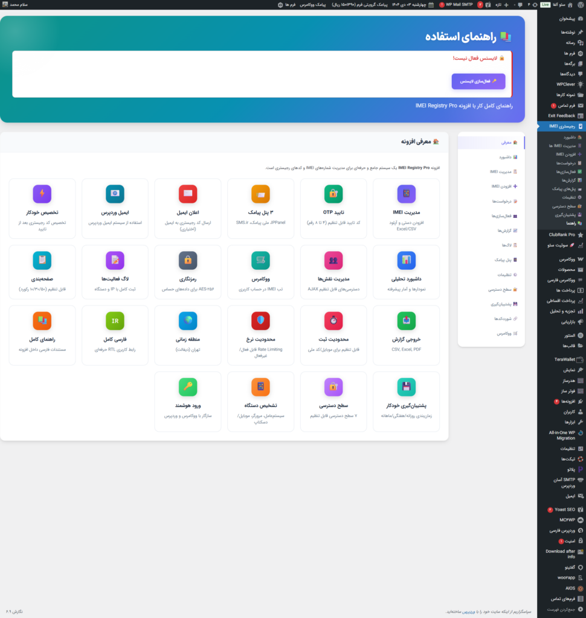
Task: Click the راهنمای کامل books card icon
Action: 42,320
